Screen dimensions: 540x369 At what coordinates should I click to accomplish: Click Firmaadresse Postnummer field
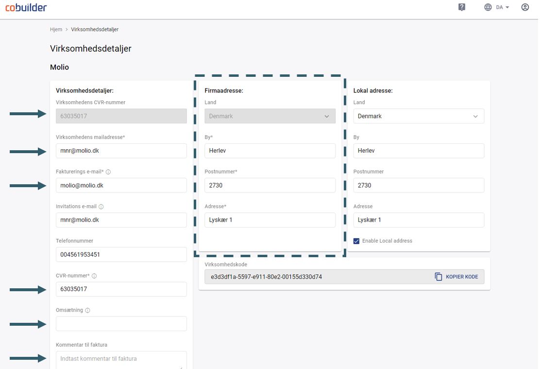pyautogui.click(x=270, y=186)
